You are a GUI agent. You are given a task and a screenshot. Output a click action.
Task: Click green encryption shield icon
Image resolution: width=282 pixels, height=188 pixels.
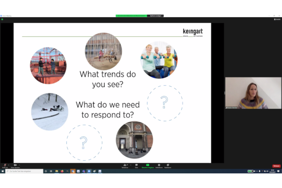(2, 19)
